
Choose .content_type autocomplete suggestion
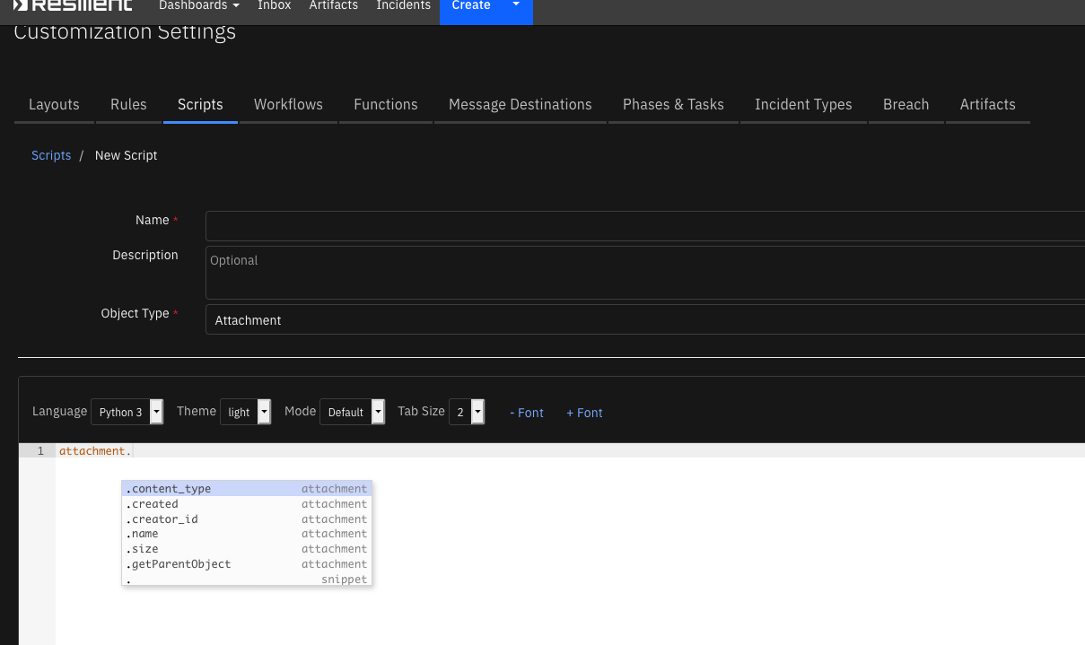click(x=247, y=489)
